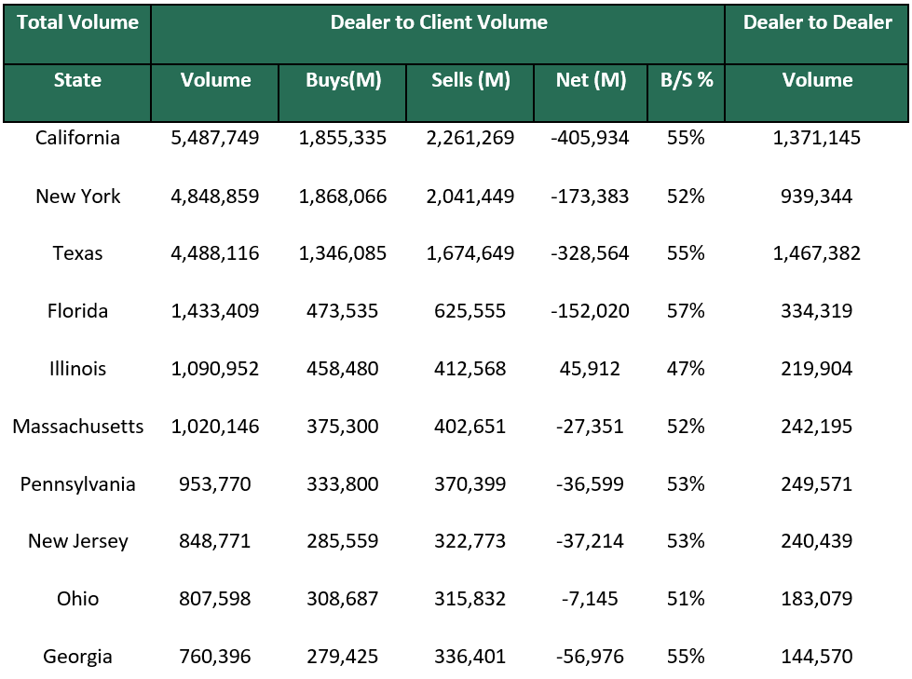
Task: Click New Jersey dealer volume 240,439
Action: (x=817, y=541)
